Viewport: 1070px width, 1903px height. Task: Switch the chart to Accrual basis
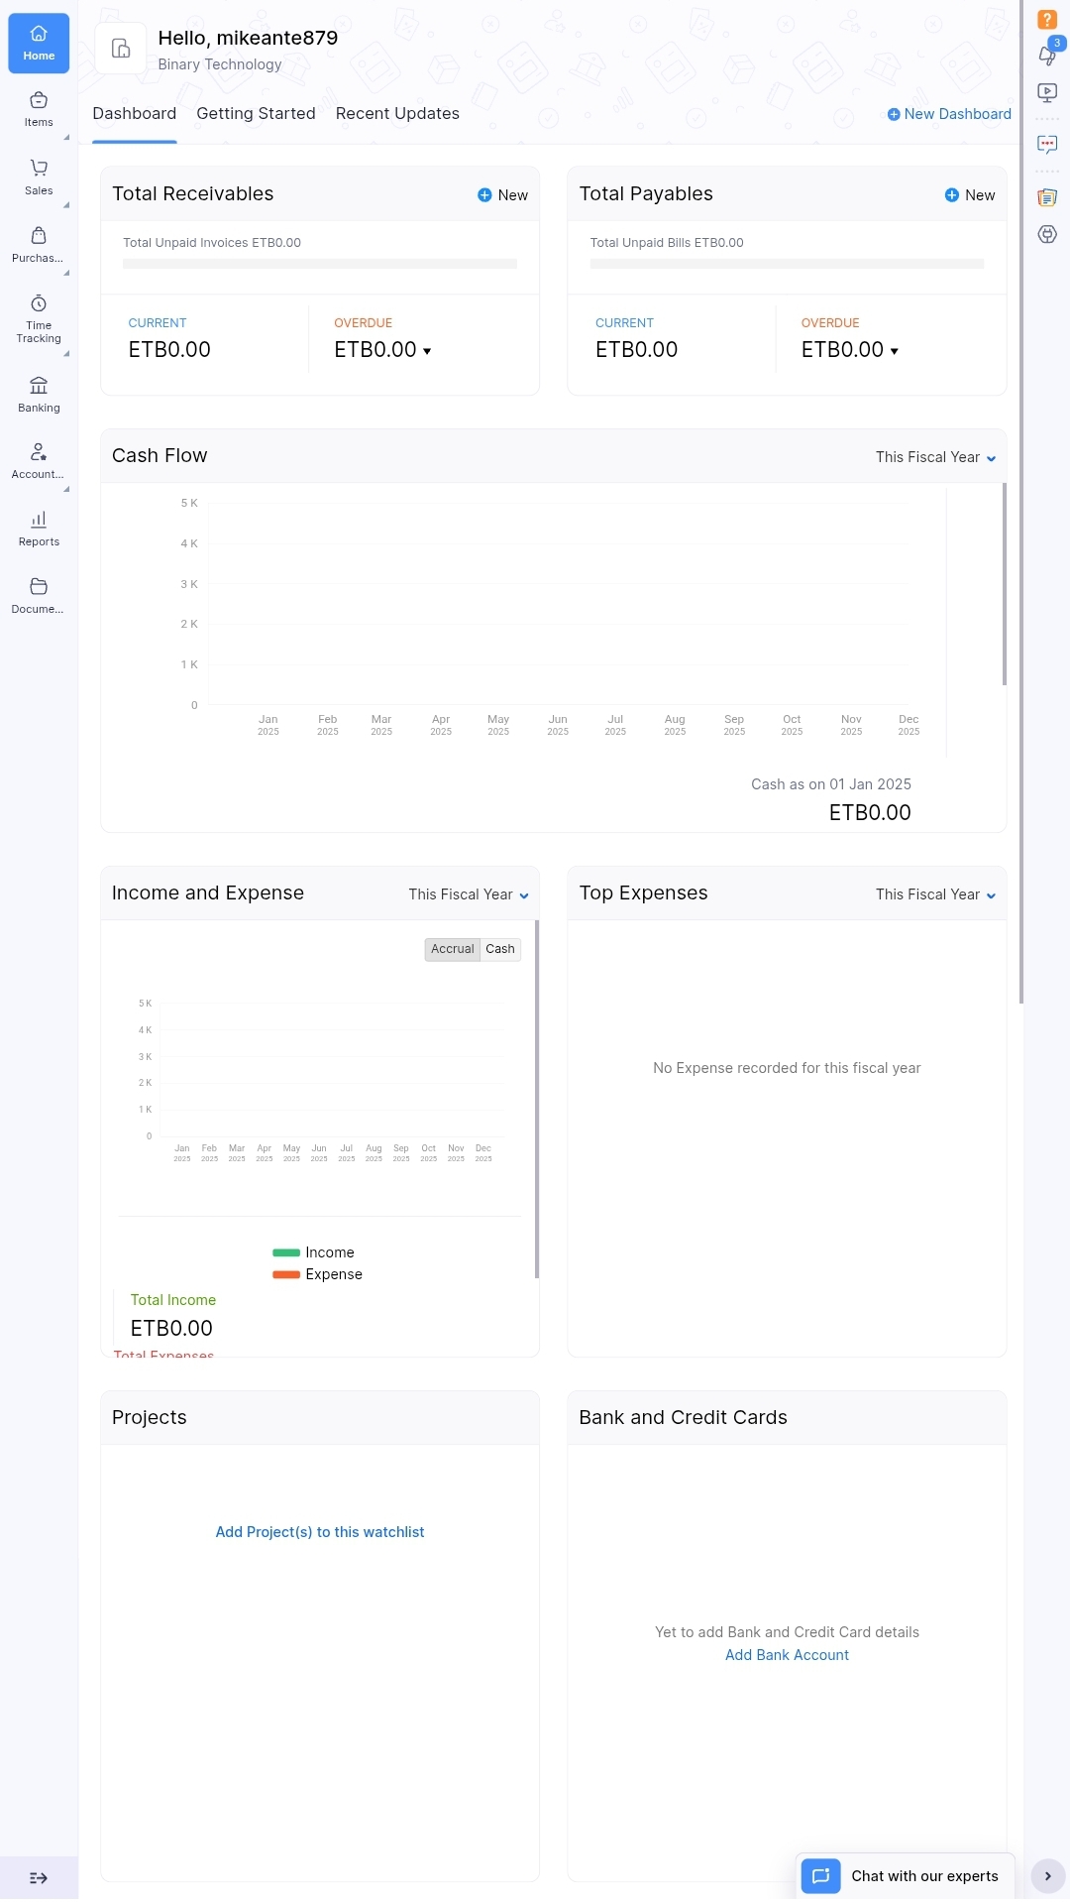coord(452,949)
